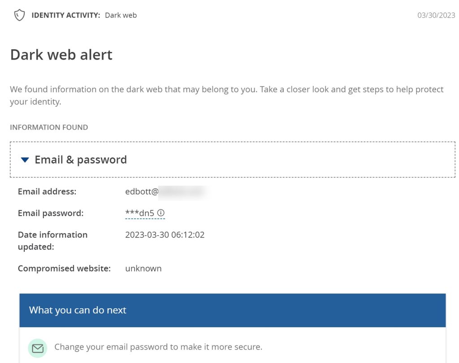Image resolution: width=459 pixels, height=363 pixels.
Task: Click the Compromised website field label
Action: (x=64, y=268)
